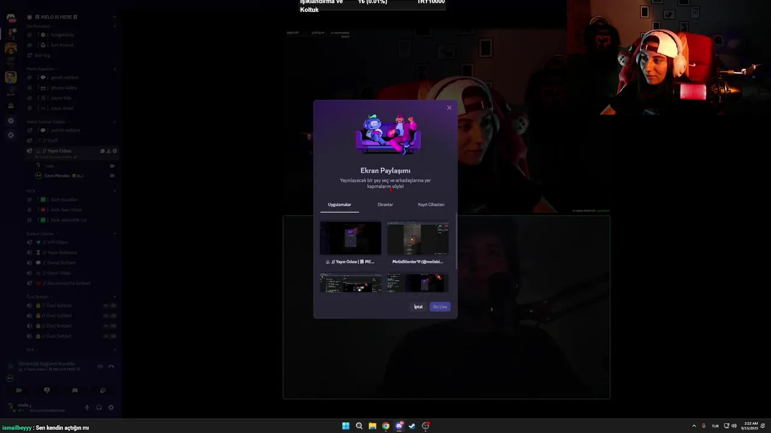
Task: Switch to the Uygulamalar tab
Action: (339, 204)
